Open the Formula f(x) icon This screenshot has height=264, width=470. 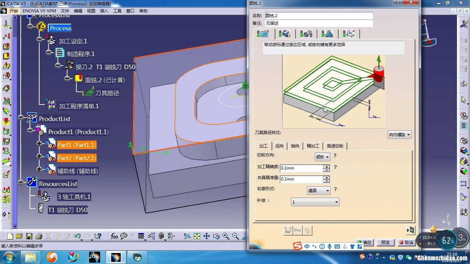(x=114, y=236)
